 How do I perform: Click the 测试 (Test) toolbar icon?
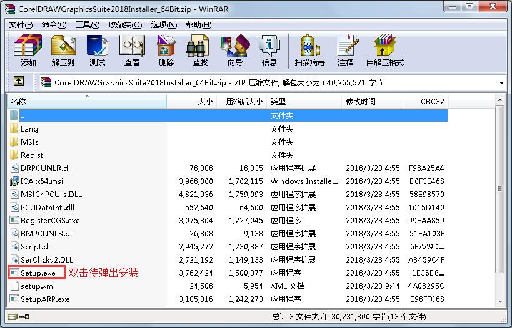tap(97, 51)
